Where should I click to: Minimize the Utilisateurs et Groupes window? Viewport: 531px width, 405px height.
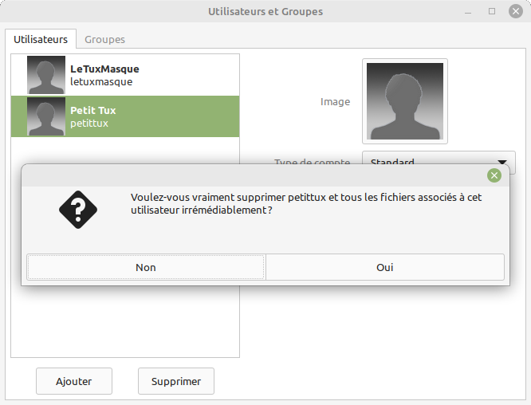coord(468,11)
